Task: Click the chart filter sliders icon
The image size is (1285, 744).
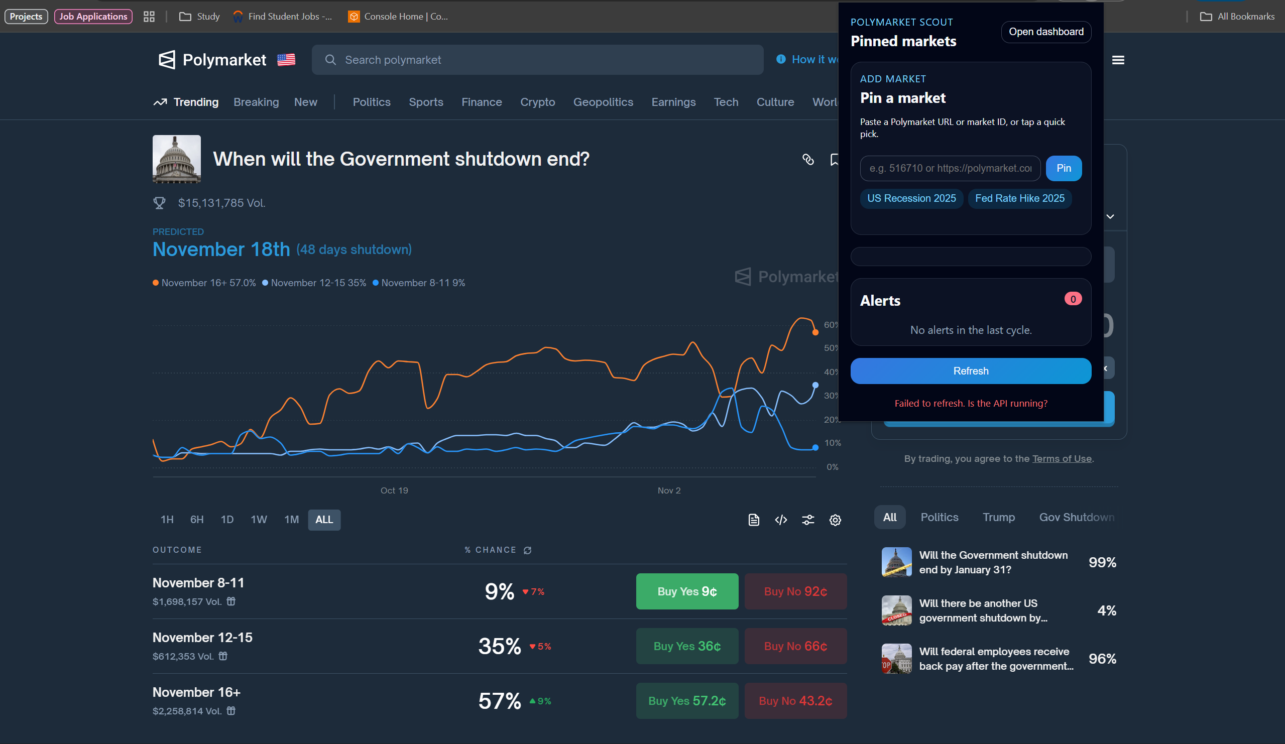Action: click(x=808, y=520)
